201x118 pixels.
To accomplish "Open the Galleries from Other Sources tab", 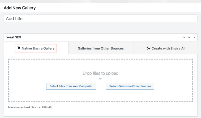I will pos(100,48).
